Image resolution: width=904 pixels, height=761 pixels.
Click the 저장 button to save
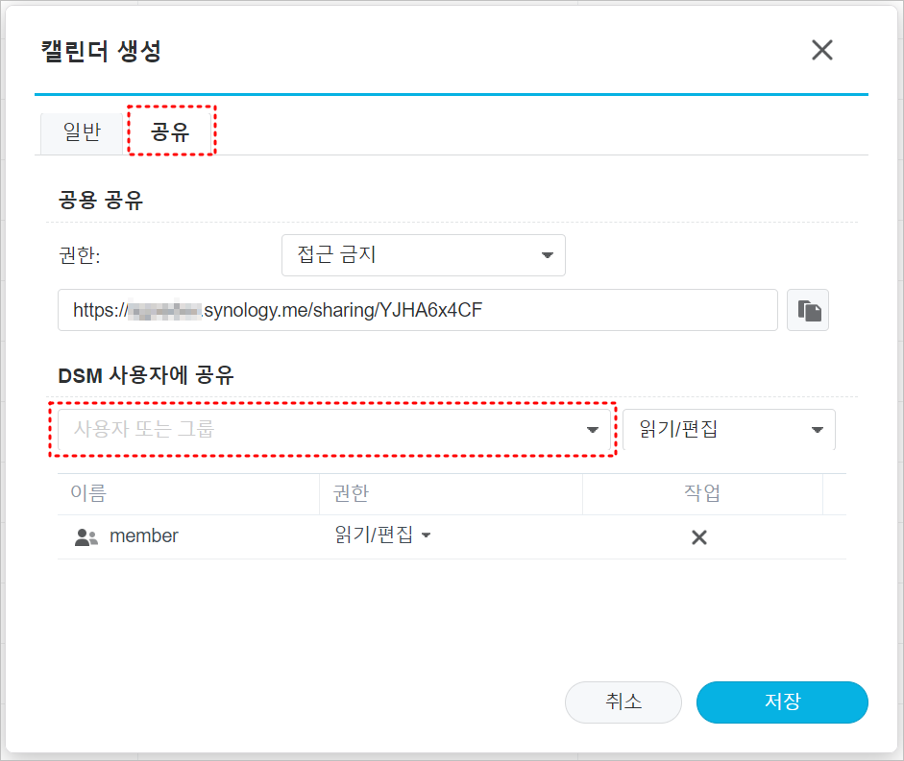point(781,702)
